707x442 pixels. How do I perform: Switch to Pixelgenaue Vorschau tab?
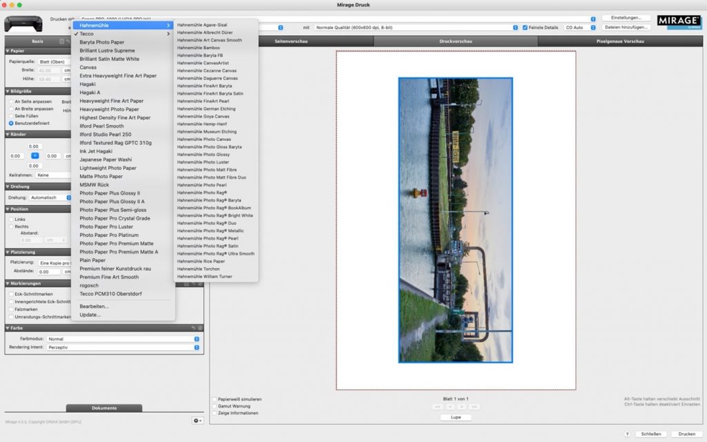pyautogui.click(x=620, y=41)
